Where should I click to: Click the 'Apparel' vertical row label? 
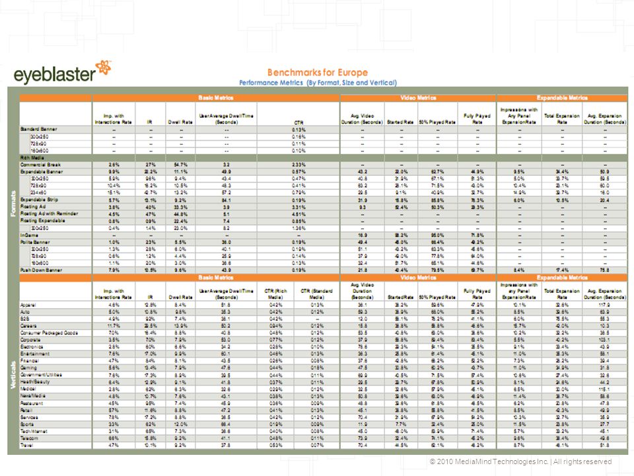coord(28,305)
